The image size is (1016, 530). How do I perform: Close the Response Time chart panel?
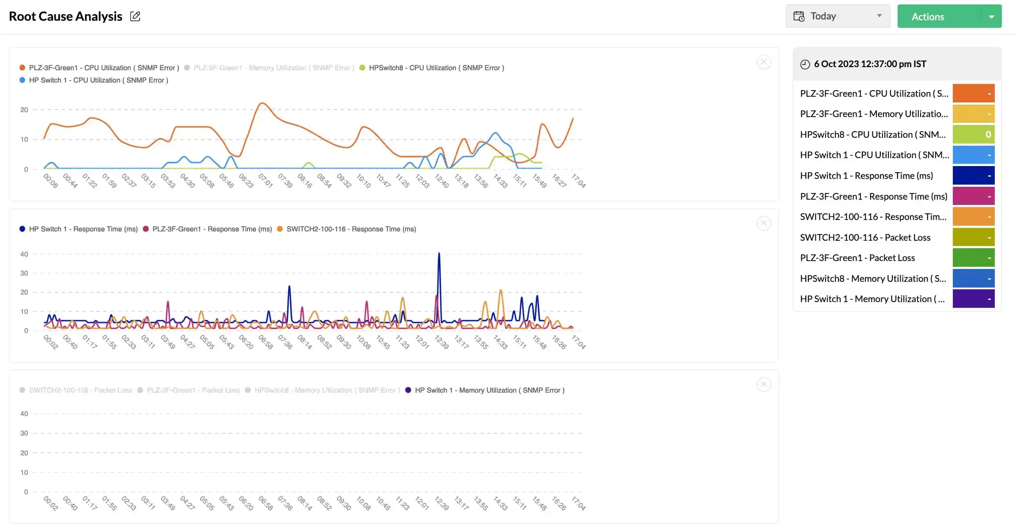pos(764,223)
